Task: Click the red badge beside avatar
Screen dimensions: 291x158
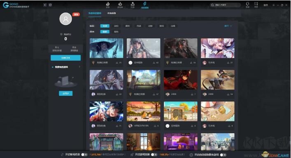Action: click(76, 14)
